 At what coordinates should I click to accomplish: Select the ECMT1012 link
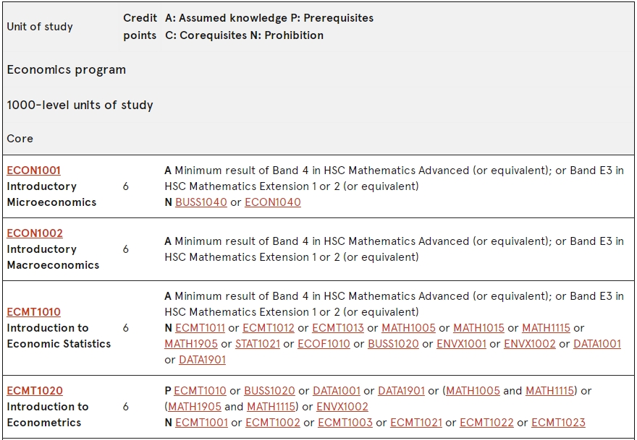[x=268, y=328]
